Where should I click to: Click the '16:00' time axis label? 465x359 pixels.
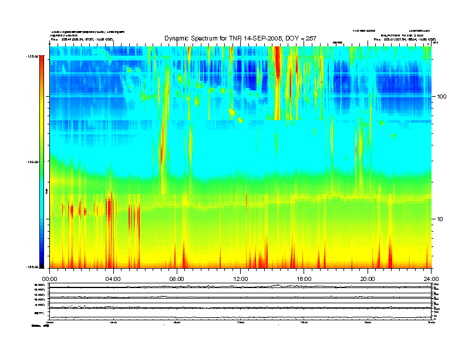pos(304,279)
